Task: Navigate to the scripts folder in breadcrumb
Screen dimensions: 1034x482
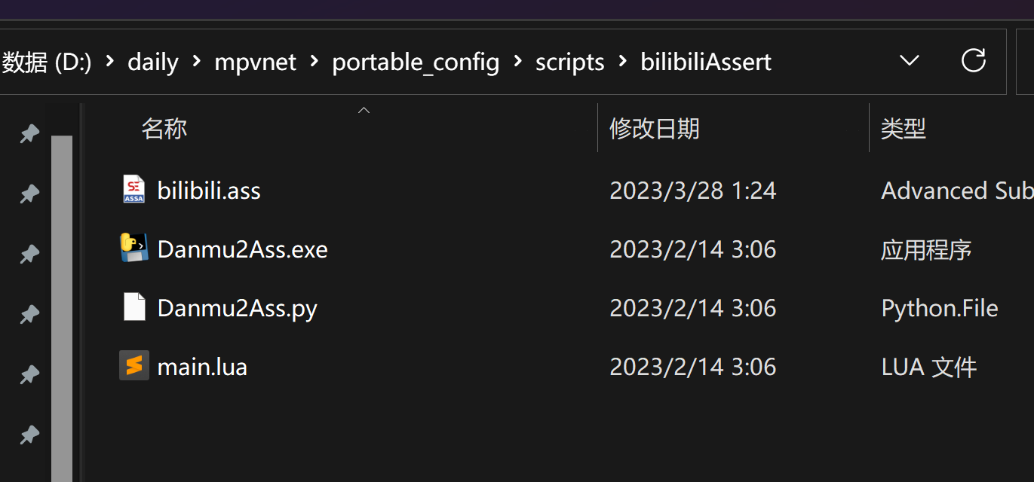Action: 569,62
